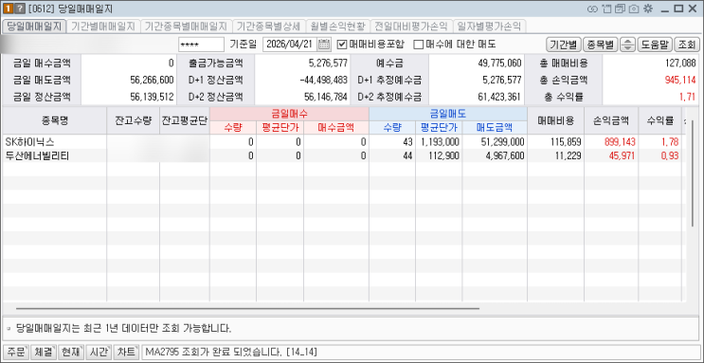Click the horizontal scrollbar below the table
Viewport: 704px width, 363px height.
pos(248,309)
